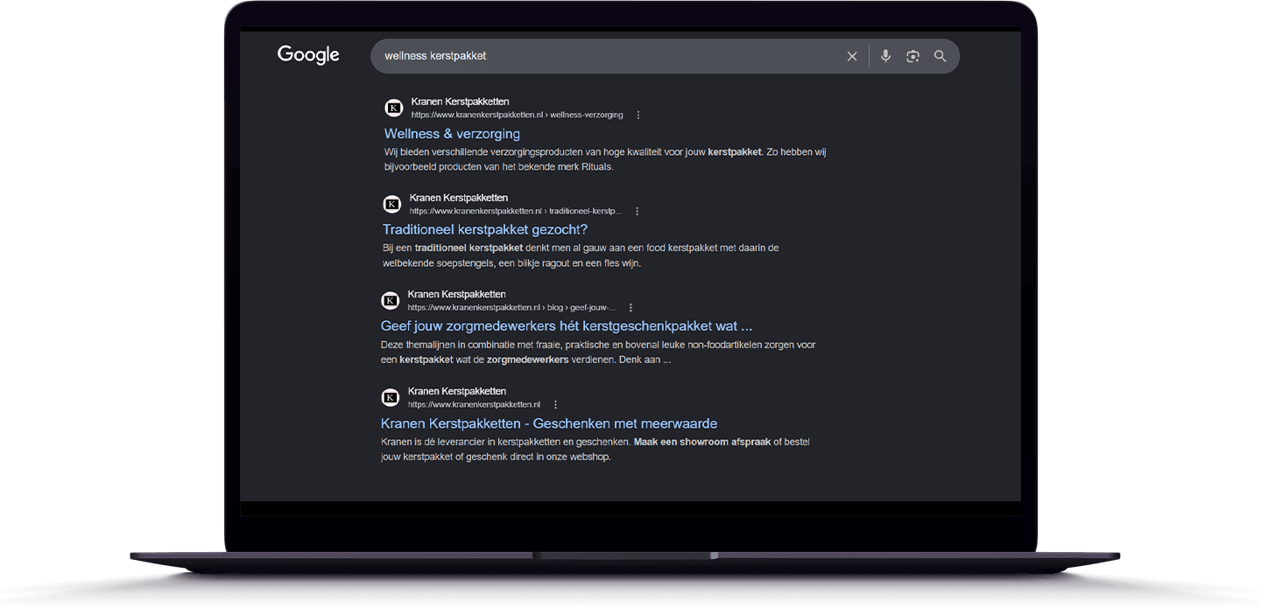
Task: Click the URL containing "blog › geef-jouw-..."
Action: (512, 308)
